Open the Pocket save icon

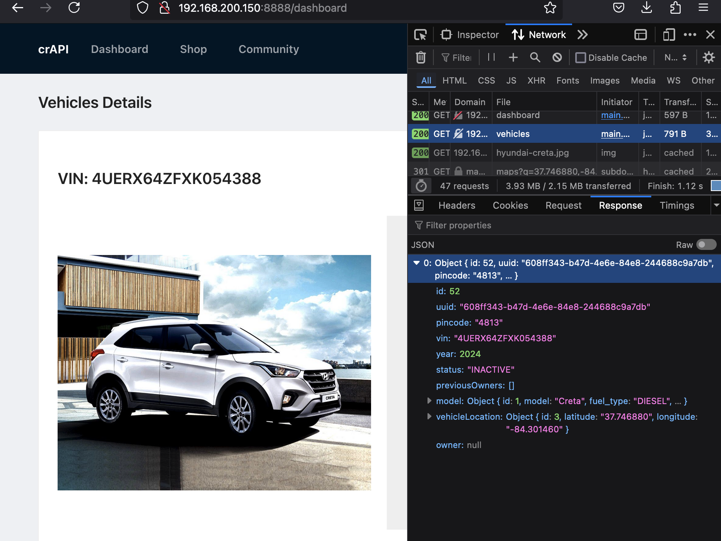click(619, 8)
